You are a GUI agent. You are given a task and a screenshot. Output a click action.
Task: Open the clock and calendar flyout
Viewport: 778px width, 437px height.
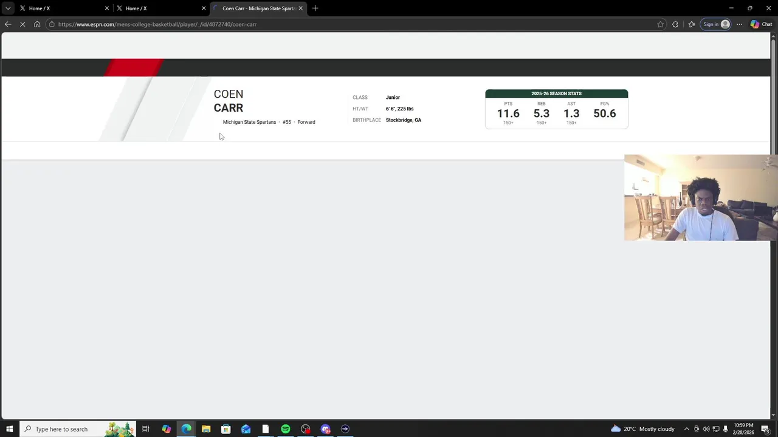click(744, 429)
